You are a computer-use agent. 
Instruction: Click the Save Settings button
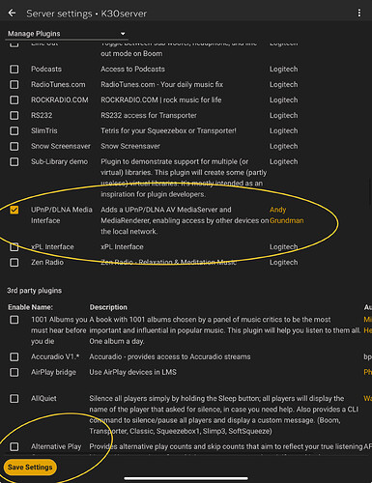[30, 468]
